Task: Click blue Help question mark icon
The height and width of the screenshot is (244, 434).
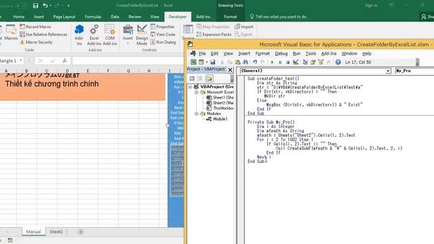Action: click(x=338, y=62)
